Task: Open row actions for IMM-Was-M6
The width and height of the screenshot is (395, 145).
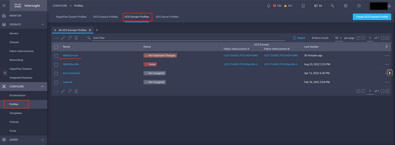Action: pos(387,64)
